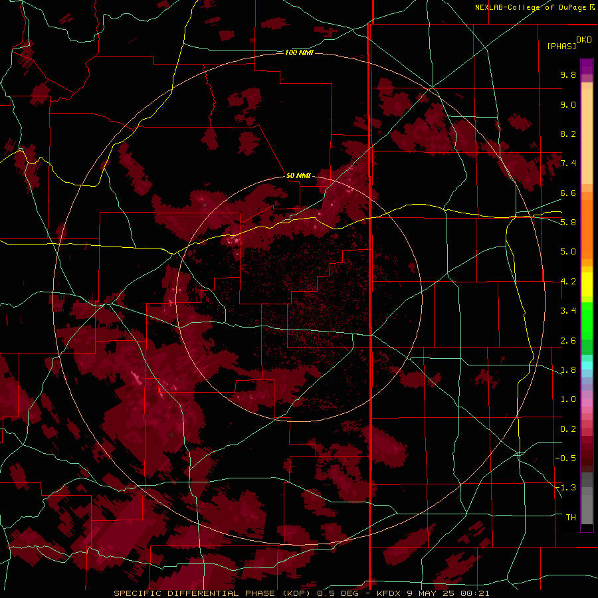Select the -1.3 legend value
Viewport: 598px width, 598px height.
coord(565,488)
